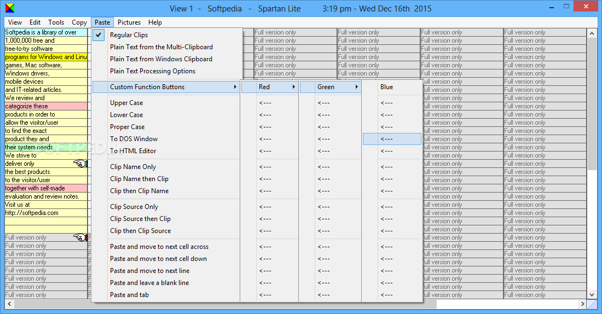Select yellow 'programs for Windows and Linu' clip
Image resolution: width=602 pixels, height=314 pixels.
[x=46, y=57]
